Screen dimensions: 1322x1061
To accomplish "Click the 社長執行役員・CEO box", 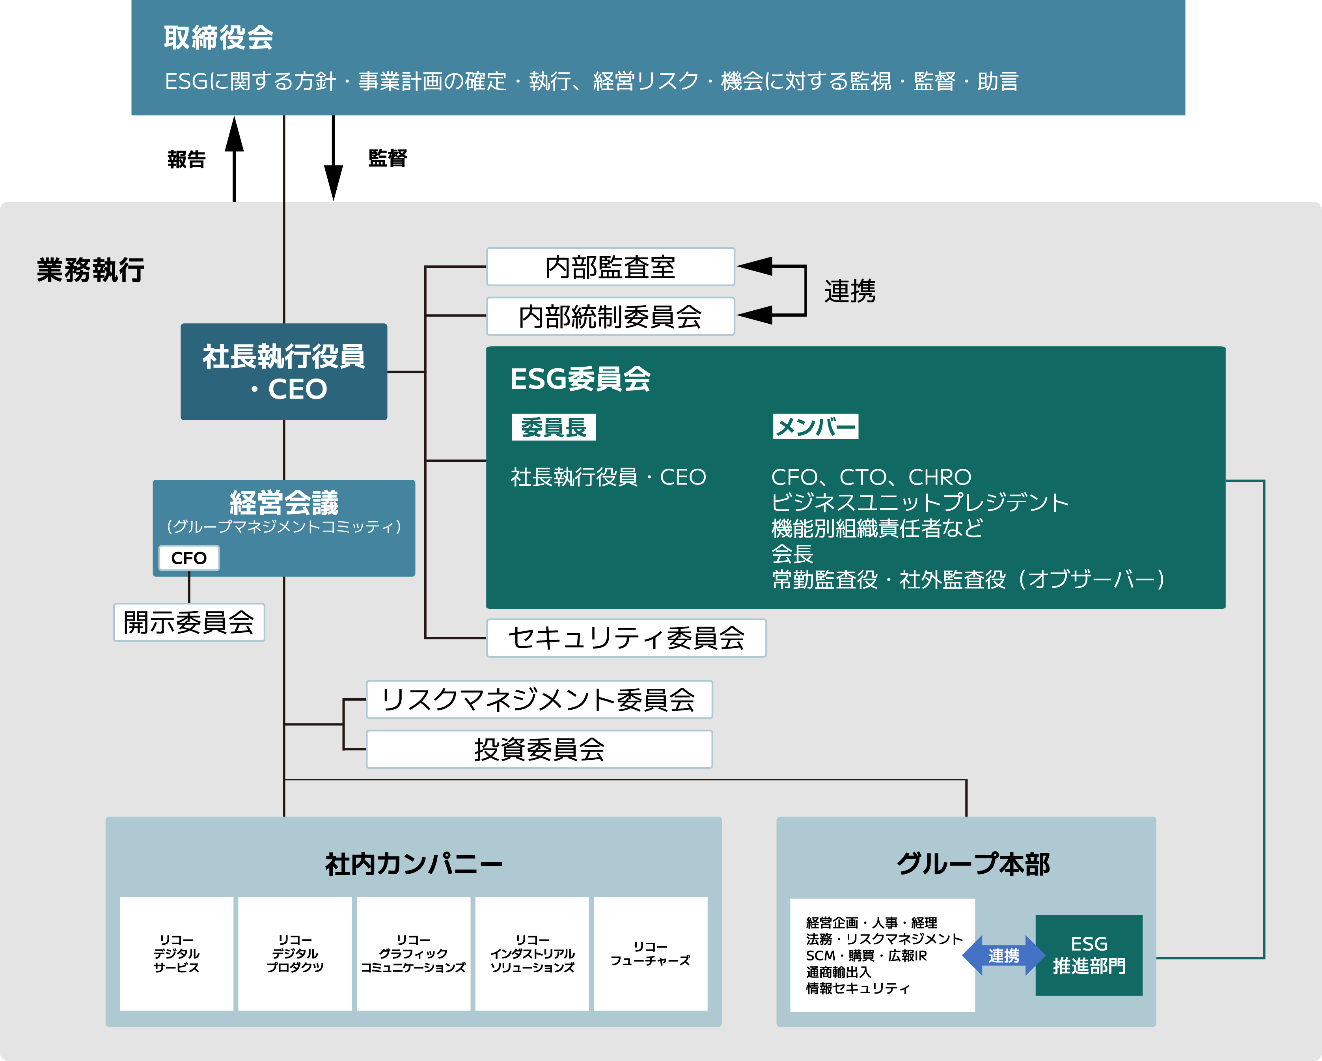I will pos(284,372).
